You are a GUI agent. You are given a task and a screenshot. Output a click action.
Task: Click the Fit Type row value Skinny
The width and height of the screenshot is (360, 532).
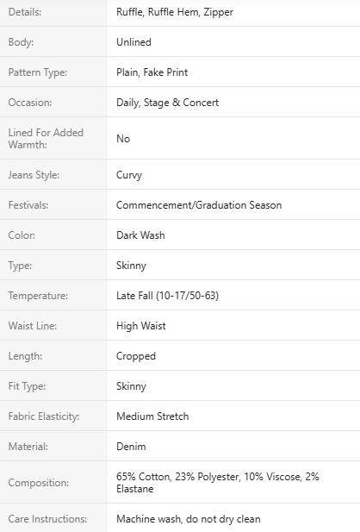[x=131, y=386]
